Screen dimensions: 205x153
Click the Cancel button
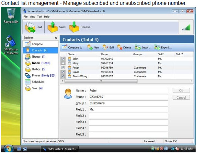(x=181, y=97)
